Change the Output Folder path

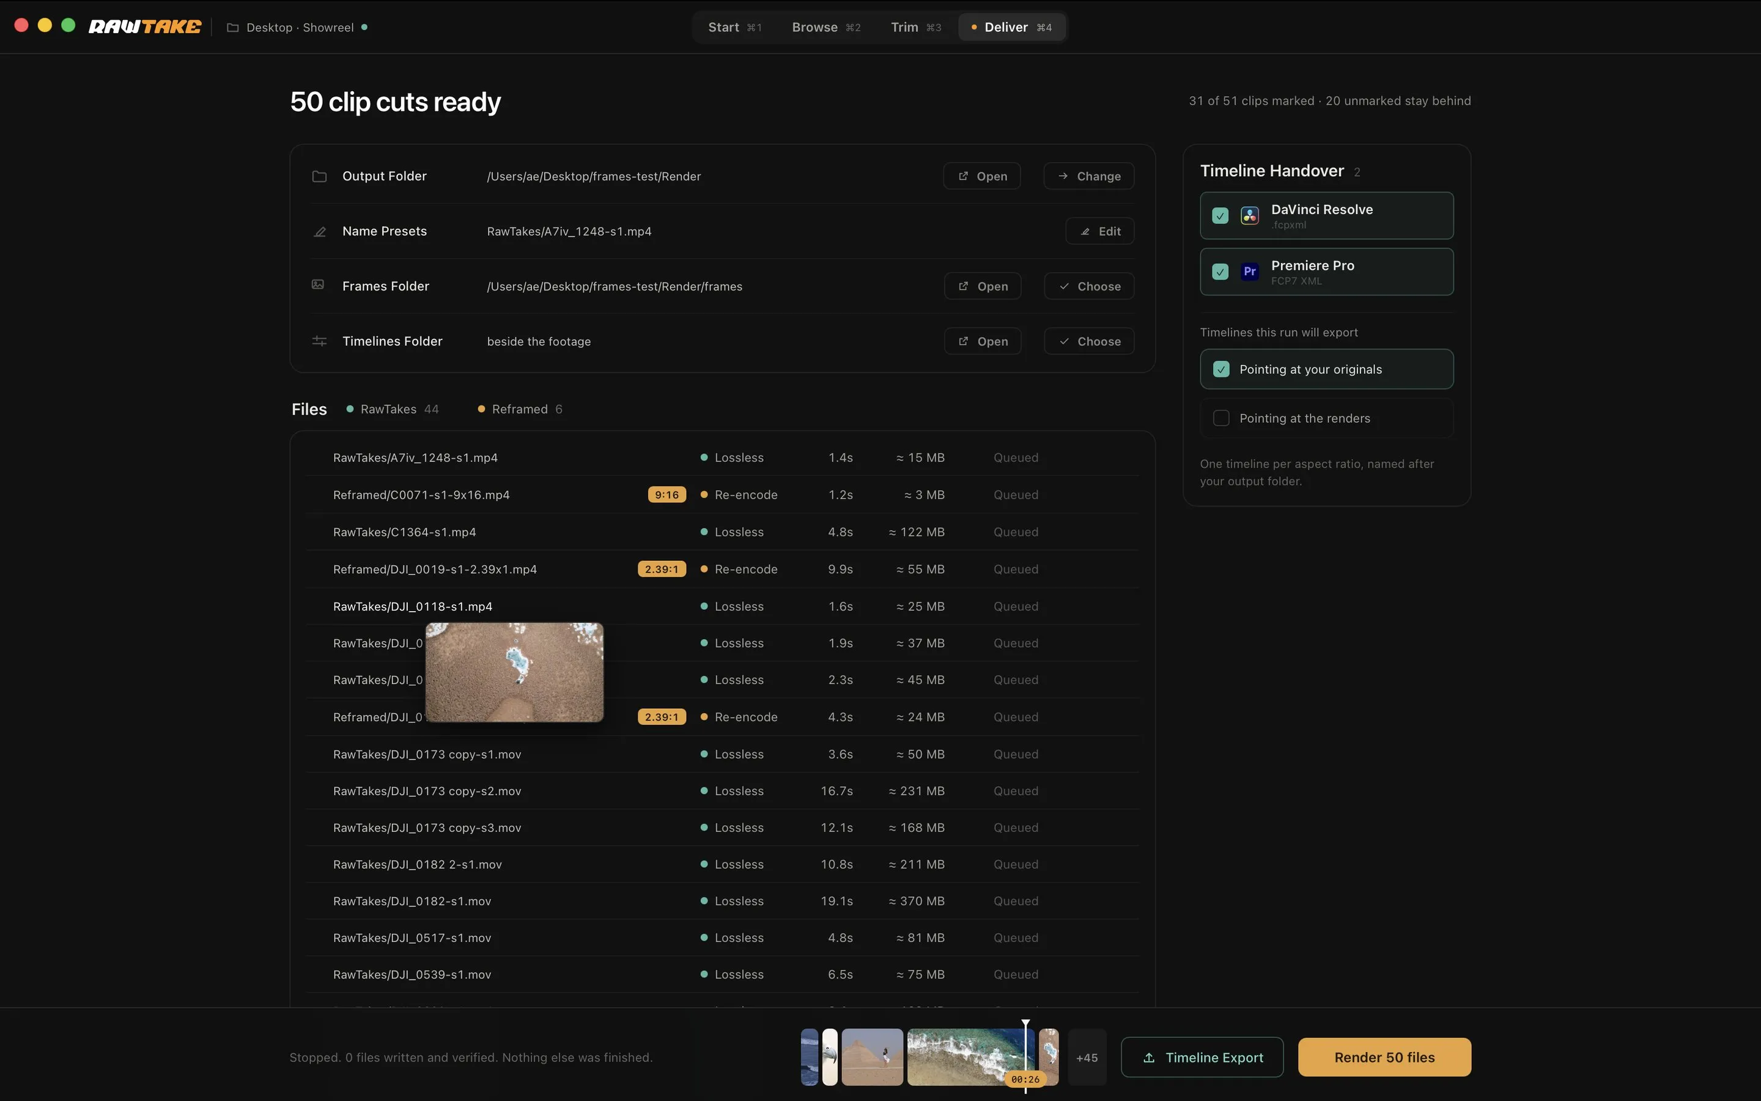(x=1088, y=176)
